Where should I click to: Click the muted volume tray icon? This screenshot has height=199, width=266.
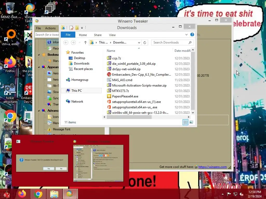click(x=242, y=194)
